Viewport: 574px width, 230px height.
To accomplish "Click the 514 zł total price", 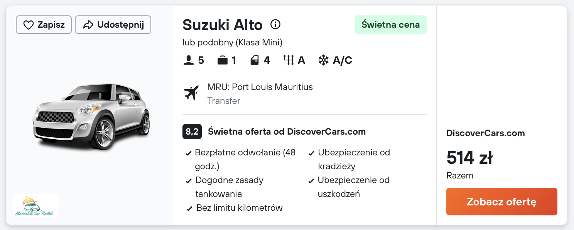I will point(469,158).
